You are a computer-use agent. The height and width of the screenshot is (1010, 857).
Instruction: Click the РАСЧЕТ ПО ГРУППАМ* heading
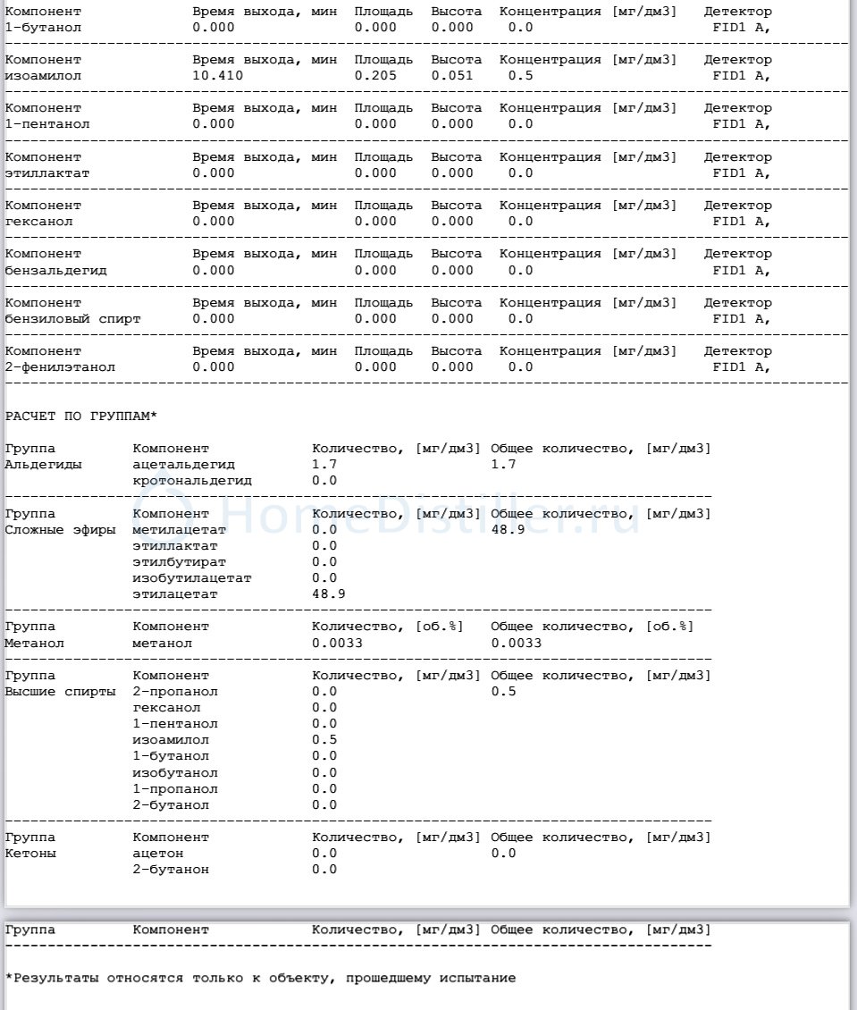tap(81, 417)
